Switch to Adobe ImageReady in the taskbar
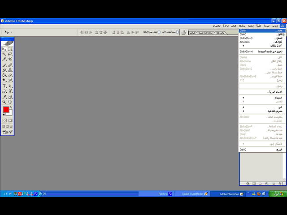287x215 pixels. pyautogui.click(x=192, y=194)
